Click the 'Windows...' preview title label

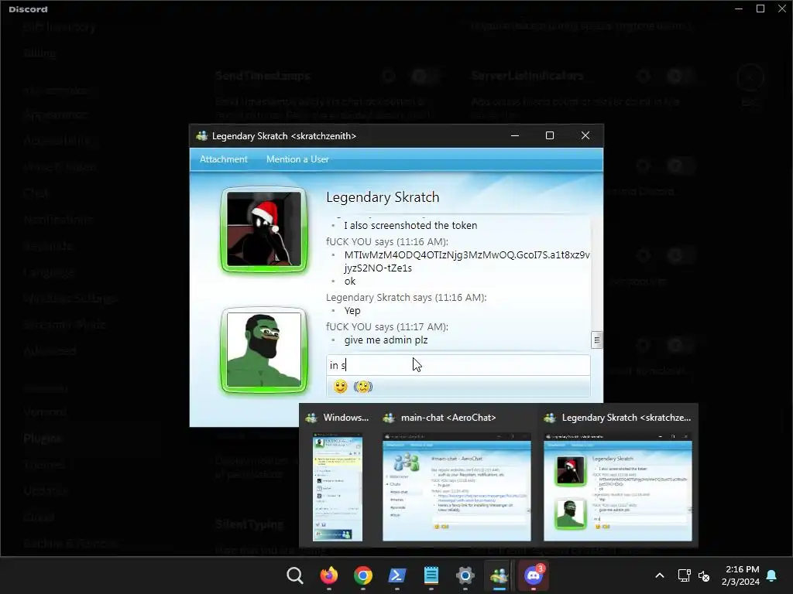pyautogui.click(x=346, y=418)
